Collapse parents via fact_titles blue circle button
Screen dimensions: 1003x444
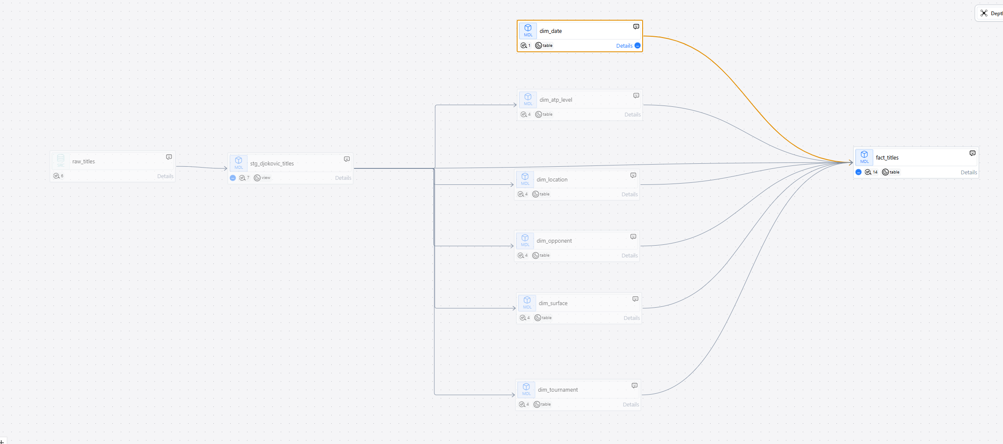click(x=859, y=172)
